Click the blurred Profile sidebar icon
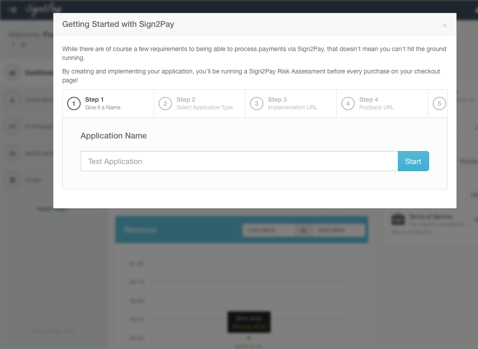 coord(13,180)
